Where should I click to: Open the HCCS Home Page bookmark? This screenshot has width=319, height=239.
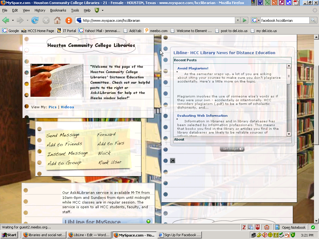[x=38, y=31]
